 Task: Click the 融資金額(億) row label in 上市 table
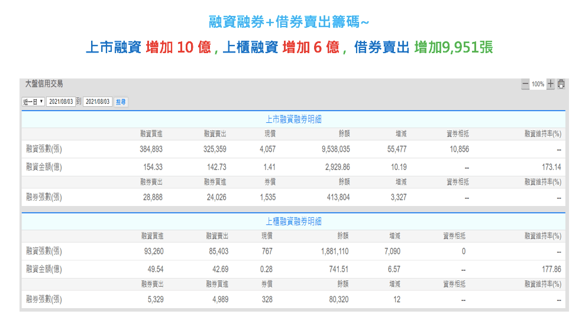pyautogui.click(x=44, y=167)
